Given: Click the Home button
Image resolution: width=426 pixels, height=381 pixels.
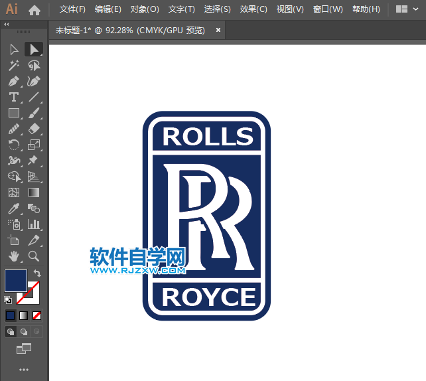Looking at the screenshot, I should pyautogui.click(x=35, y=10).
